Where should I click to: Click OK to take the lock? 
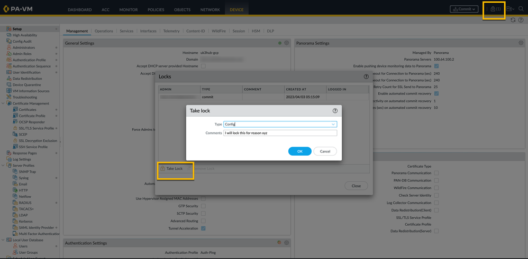pos(299,151)
